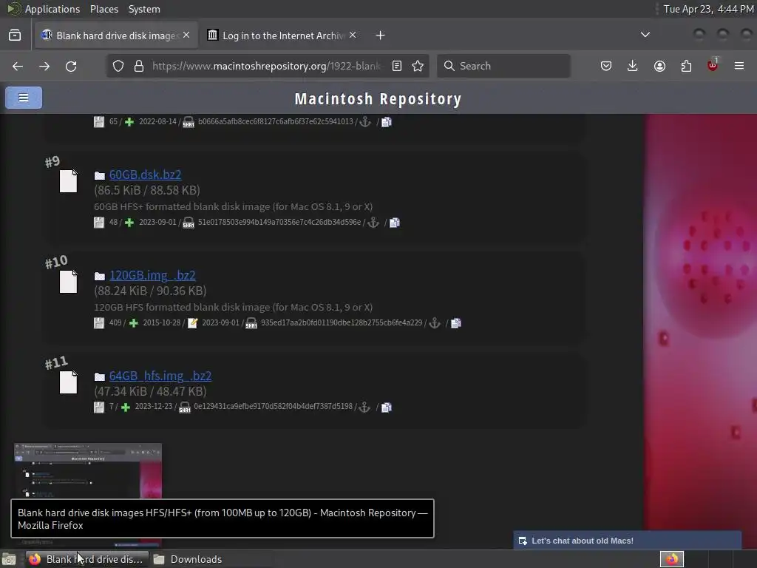Open the Firefox View button

coord(15,35)
